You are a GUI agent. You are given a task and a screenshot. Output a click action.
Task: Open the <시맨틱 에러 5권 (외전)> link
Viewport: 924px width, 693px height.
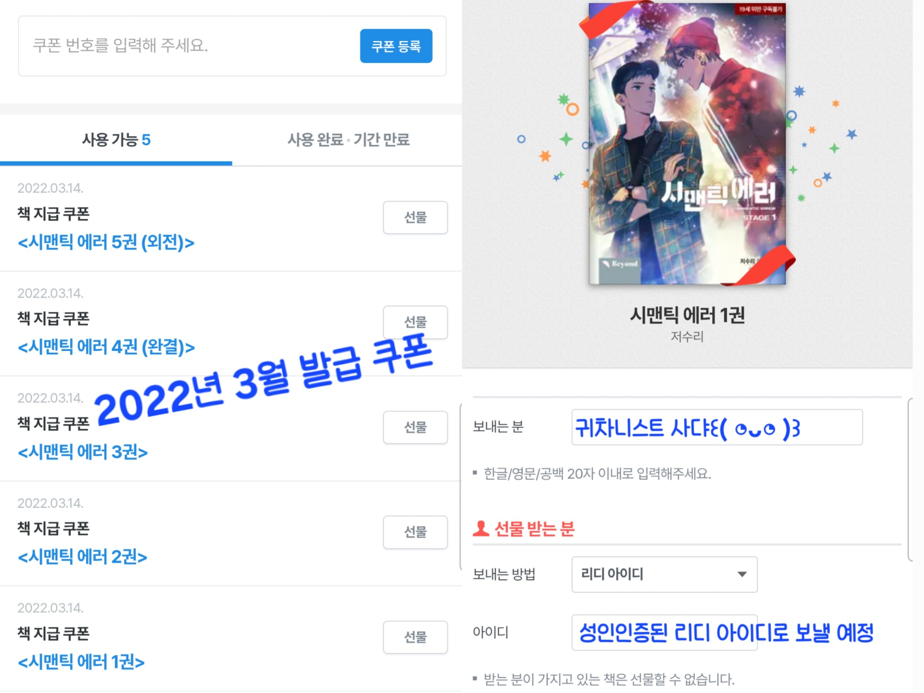[x=106, y=242]
